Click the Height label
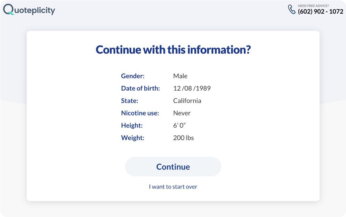The image size is (346, 217). pyautogui.click(x=132, y=125)
